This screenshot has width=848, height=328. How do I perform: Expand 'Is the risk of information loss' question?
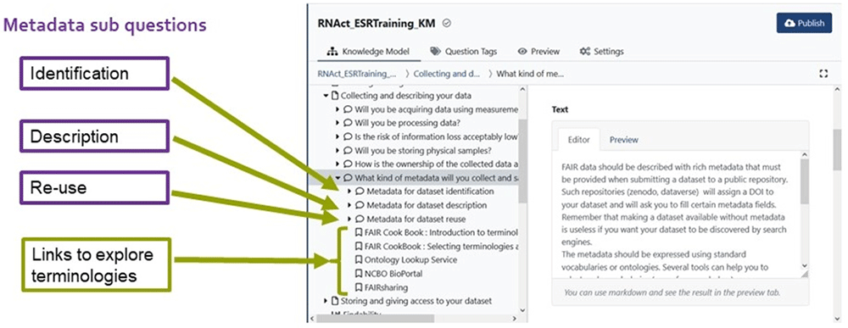pyautogui.click(x=338, y=136)
